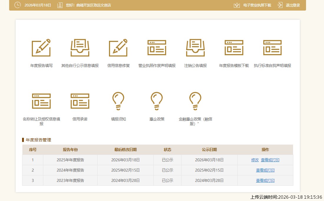Open 执行标准自我声明填报 icon
Image resolution: width=324 pixels, height=201 pixels.
[272, 48]
